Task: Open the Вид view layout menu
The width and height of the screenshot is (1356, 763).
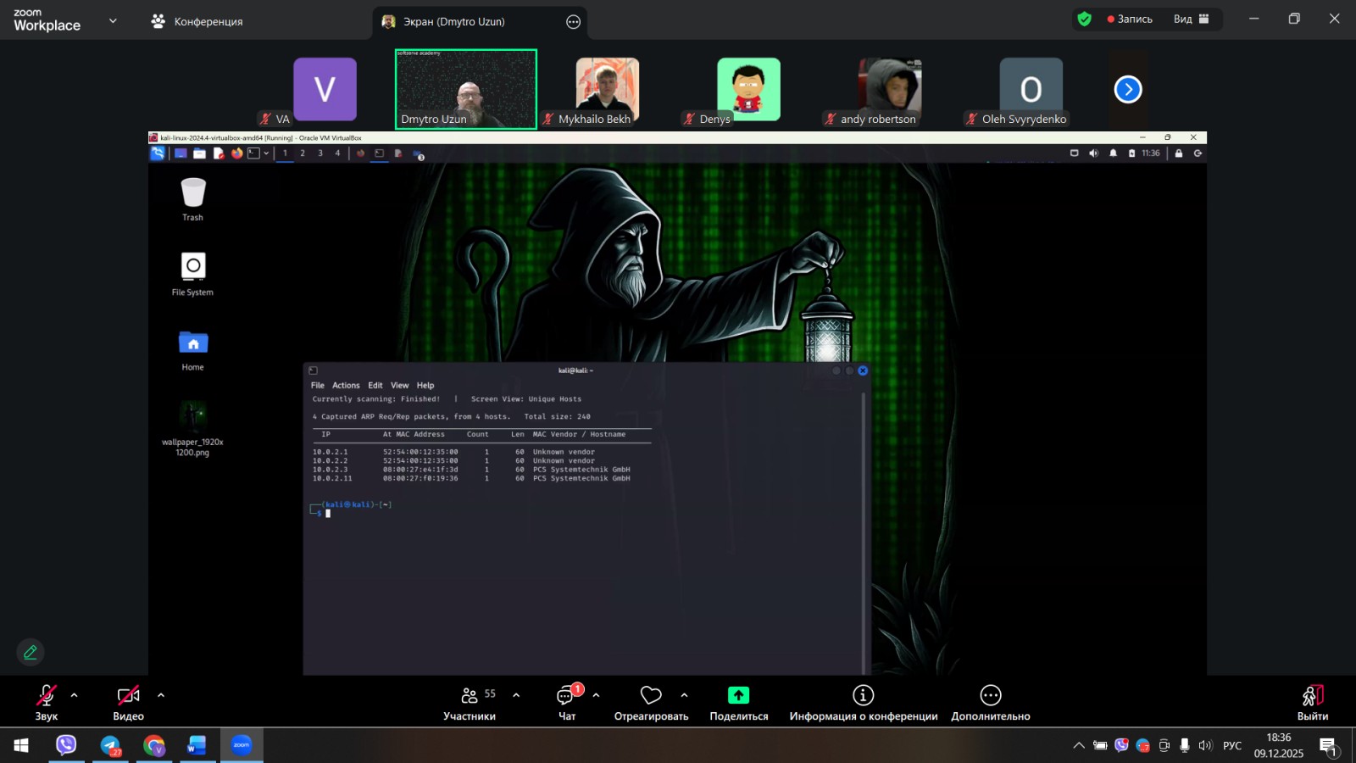Action: coord(1191,19)
